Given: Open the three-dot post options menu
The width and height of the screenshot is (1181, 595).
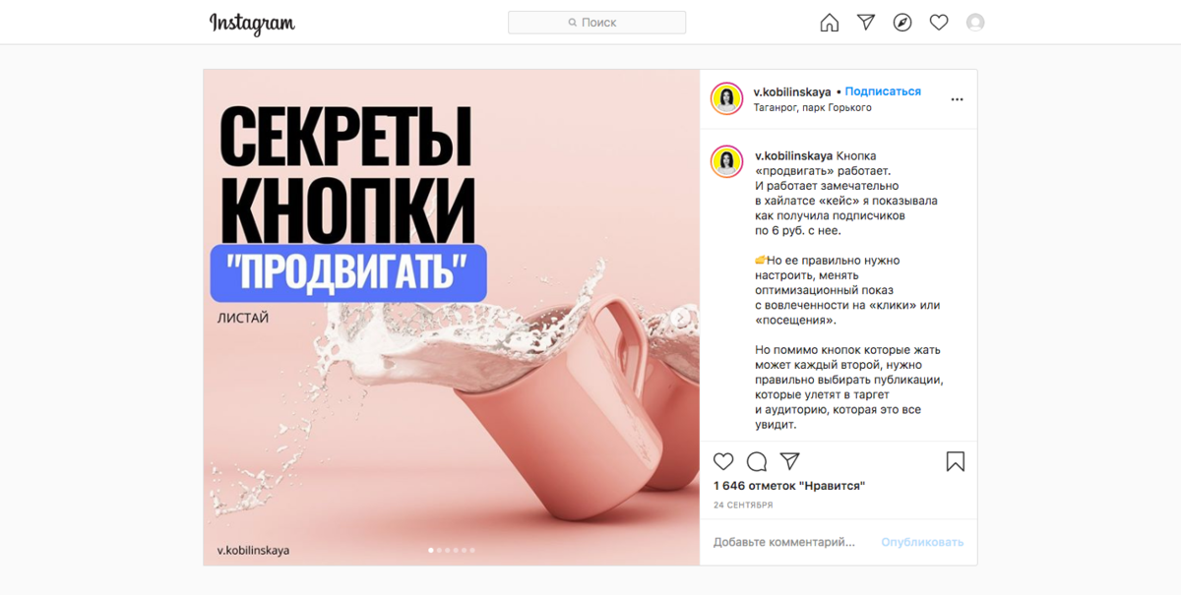Looking at the screenshot, I should pos(957,99).
